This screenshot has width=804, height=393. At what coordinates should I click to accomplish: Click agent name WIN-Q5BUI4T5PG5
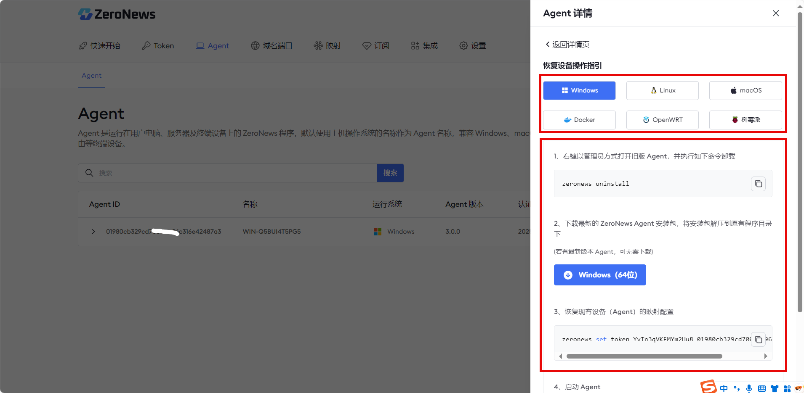tap(272, 232)
